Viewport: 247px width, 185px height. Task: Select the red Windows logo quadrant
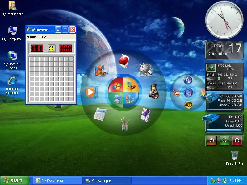(x=116, y=85)
